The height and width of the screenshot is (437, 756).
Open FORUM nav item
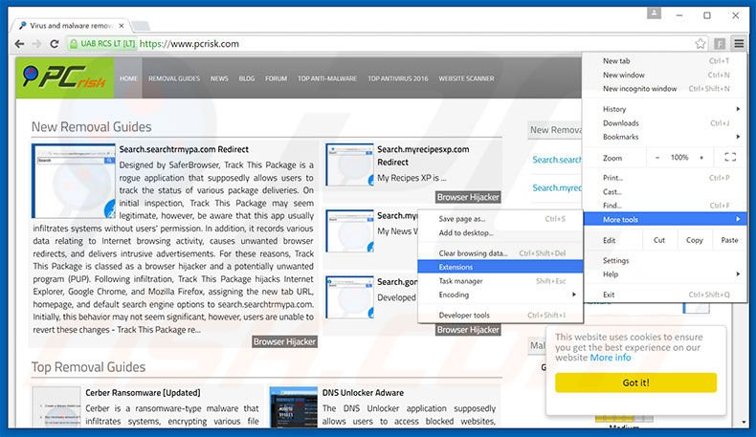(276, 78)
